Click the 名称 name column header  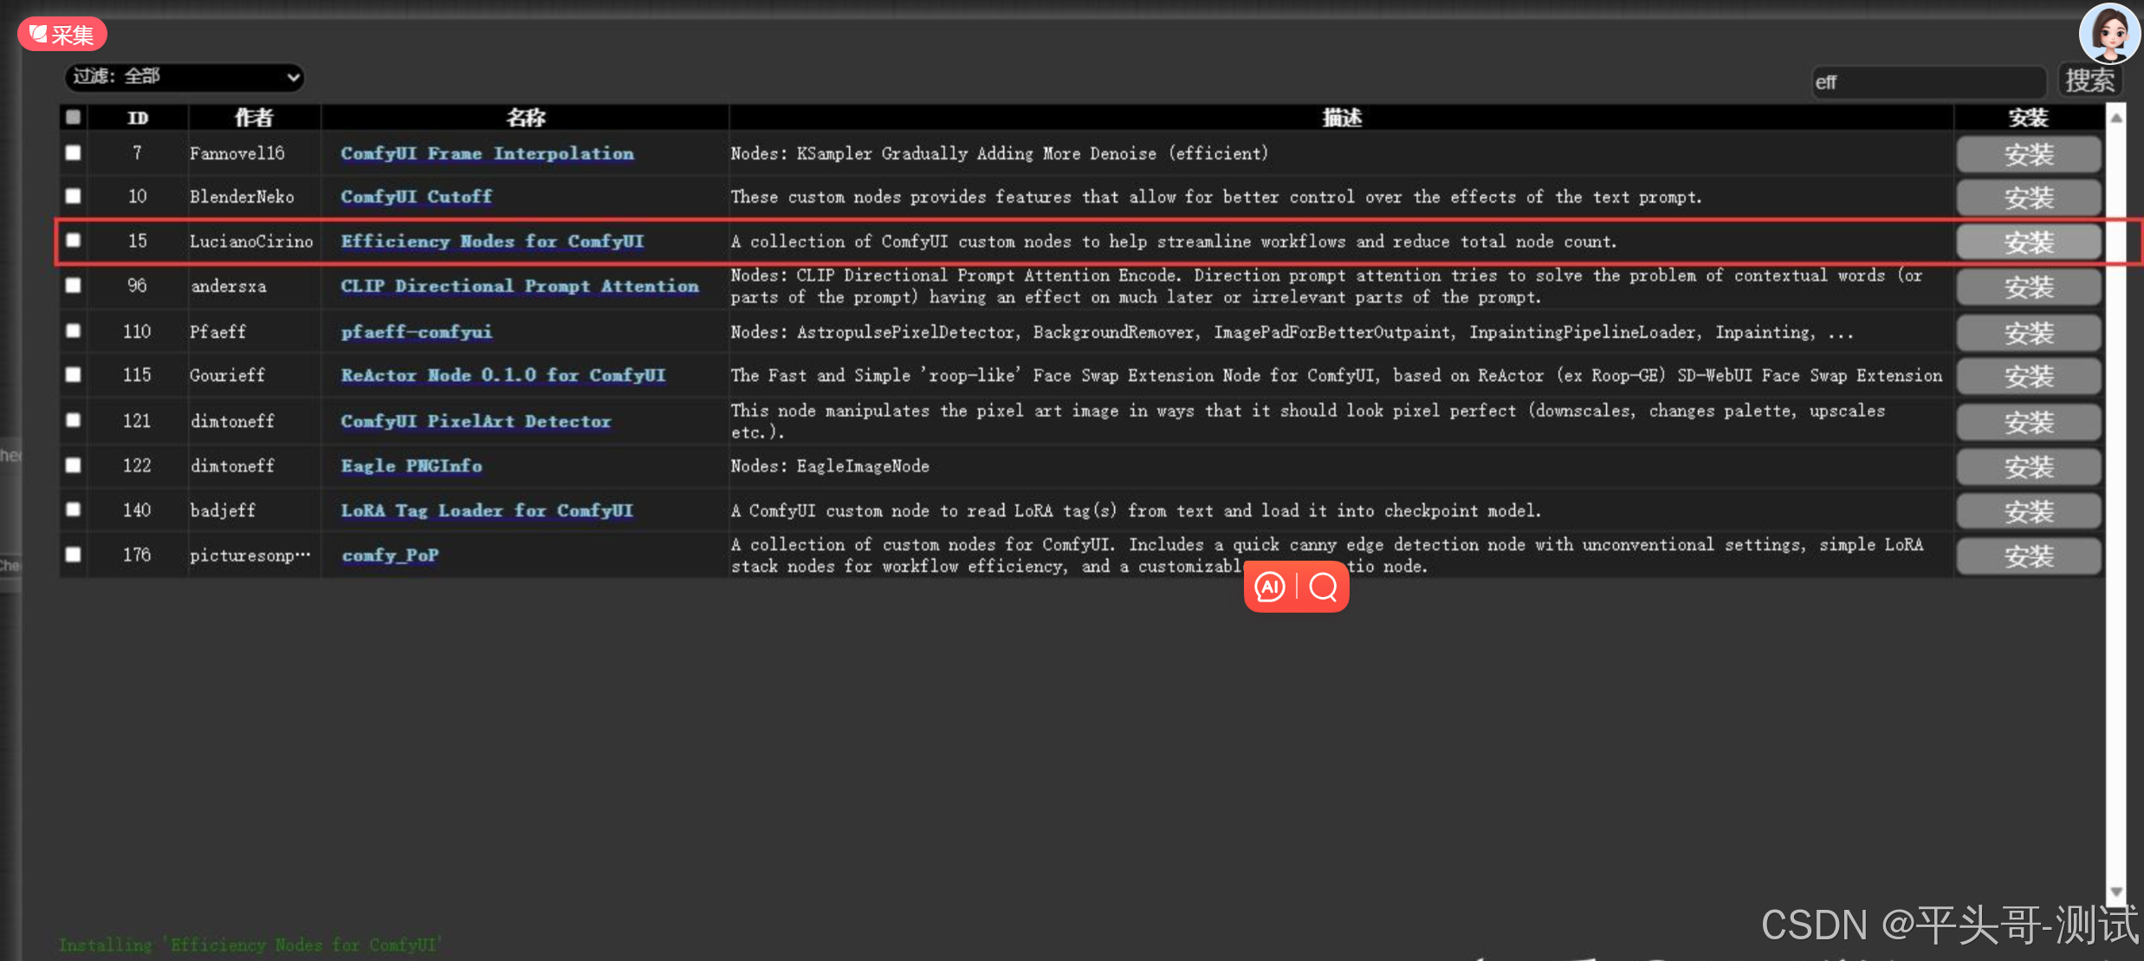[525, 118]
